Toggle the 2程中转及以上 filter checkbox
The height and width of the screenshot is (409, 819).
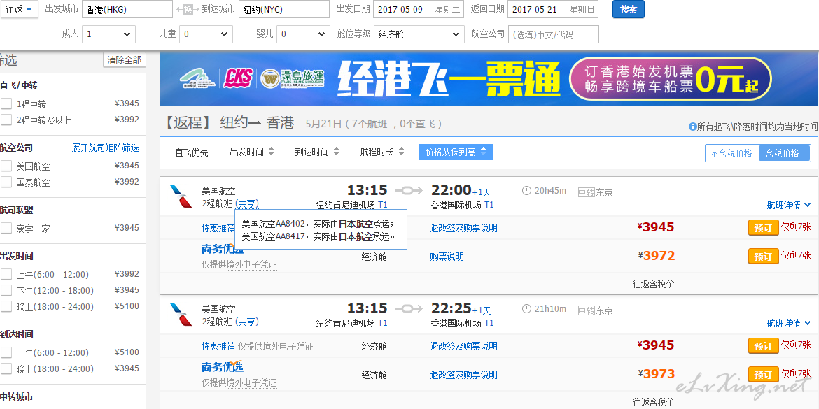[6, 120]
